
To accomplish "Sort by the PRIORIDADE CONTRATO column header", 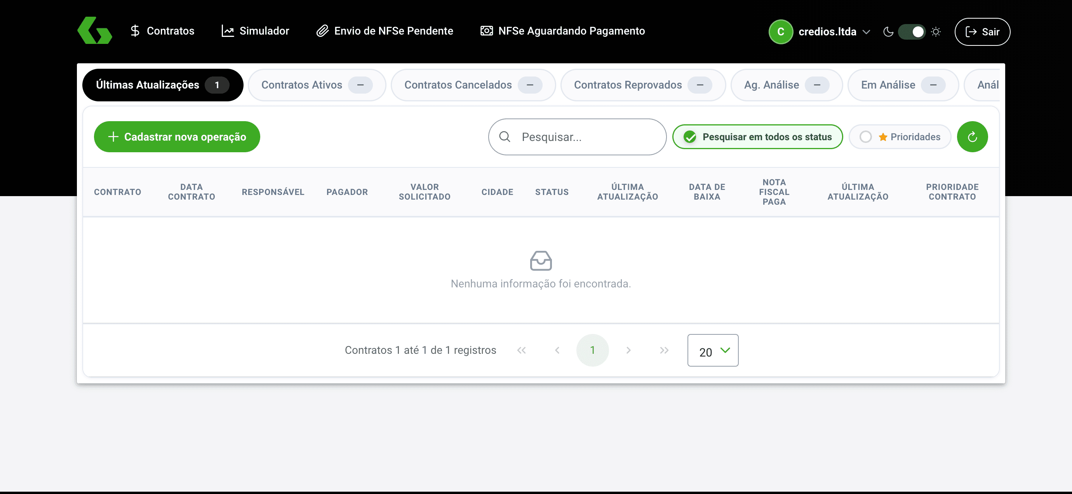I will pos(952,192).
